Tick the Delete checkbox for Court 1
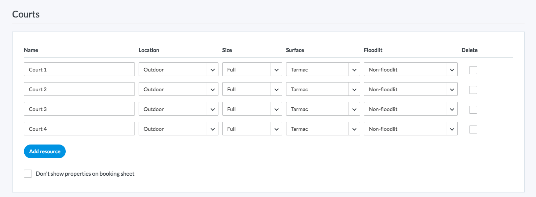 click(x=473, y=70)
